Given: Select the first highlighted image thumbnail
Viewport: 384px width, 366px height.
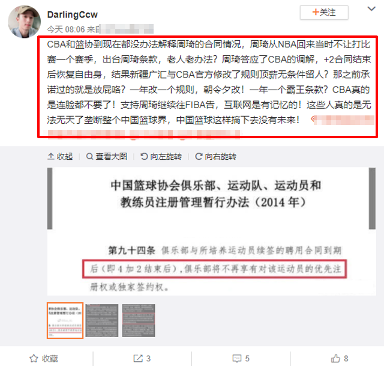Looking at the screenshot, I should click(x=65, y=320).
